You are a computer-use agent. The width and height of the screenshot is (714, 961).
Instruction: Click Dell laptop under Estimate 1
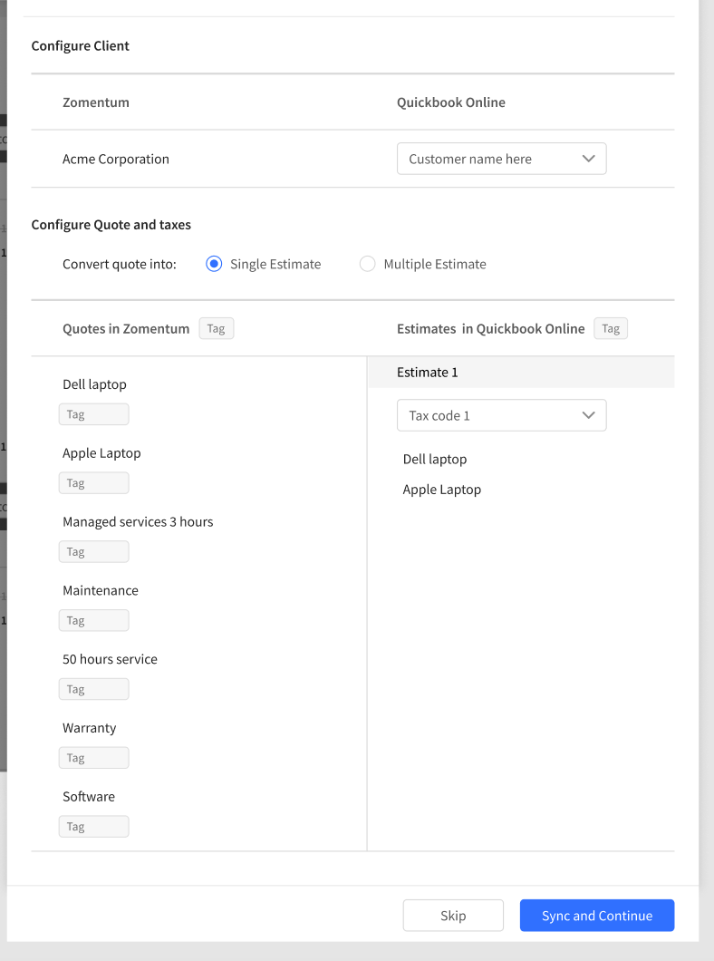[435, 459]
